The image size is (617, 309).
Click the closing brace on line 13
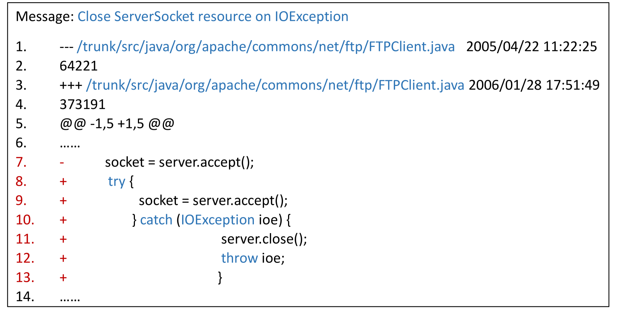pos(220,278)
